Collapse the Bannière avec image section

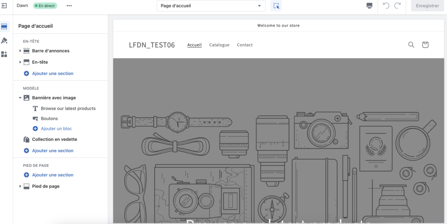pyautogui.click(x=20, y=98)
